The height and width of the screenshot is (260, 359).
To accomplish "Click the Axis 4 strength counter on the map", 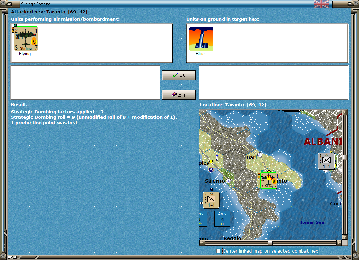I will pos(222,219).
